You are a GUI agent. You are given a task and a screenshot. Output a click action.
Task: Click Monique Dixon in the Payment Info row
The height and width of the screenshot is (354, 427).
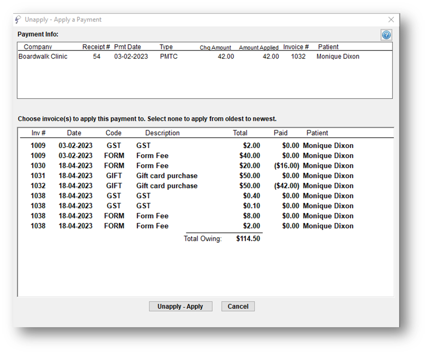[337, 57]
